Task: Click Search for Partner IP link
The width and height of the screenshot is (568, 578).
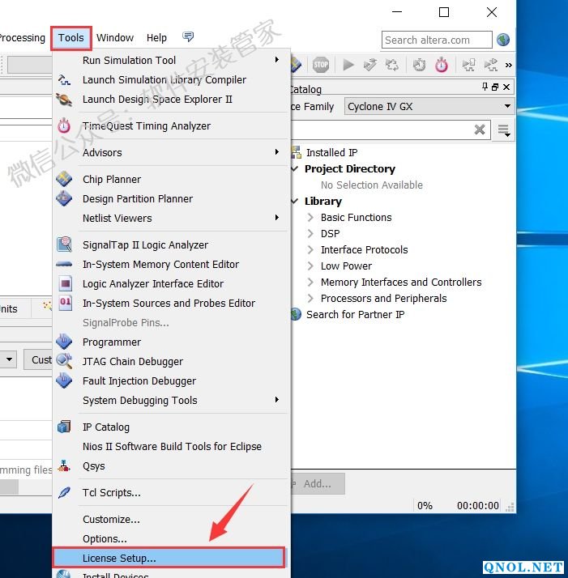Action: (x=355, y=315)
